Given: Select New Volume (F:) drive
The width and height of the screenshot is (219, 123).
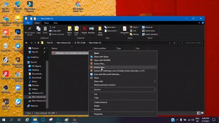Looking at the screenshot, I should tap(37, 101).
